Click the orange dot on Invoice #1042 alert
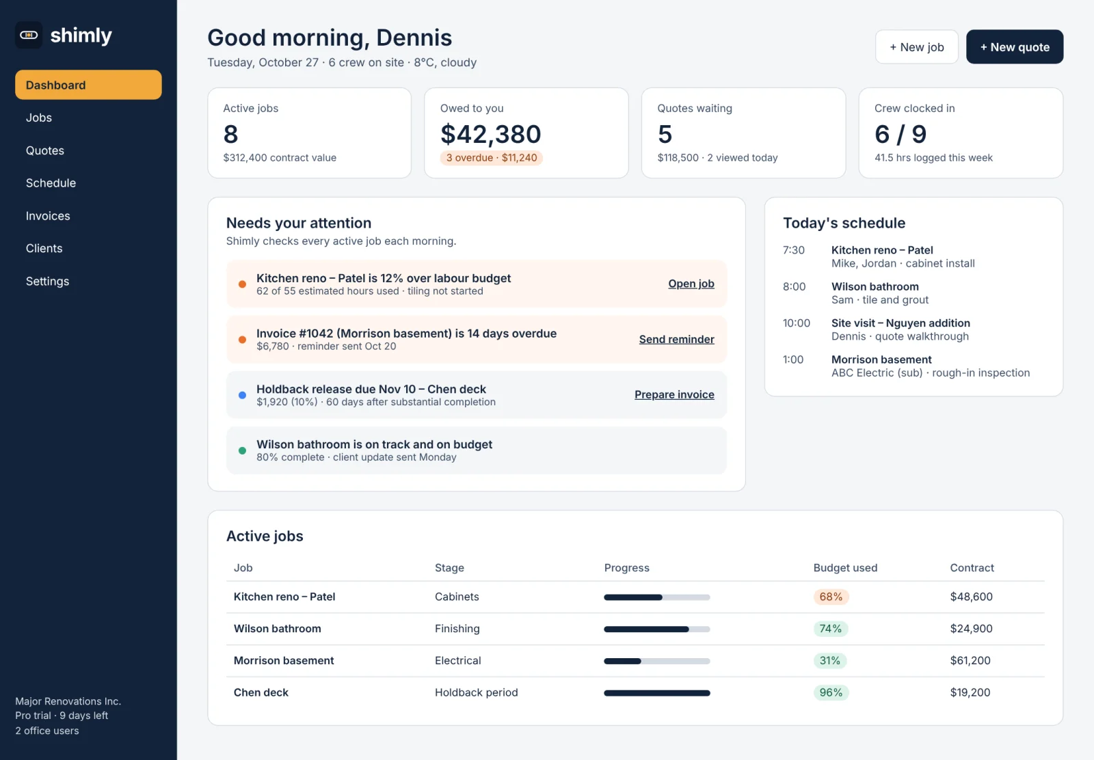 tap(242, 340)
